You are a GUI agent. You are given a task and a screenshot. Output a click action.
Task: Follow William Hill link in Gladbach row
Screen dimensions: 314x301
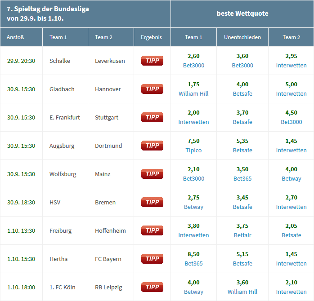click(x=193, y=94)
